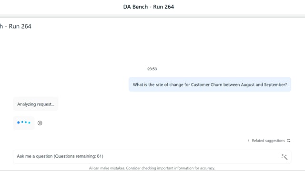
Task: Click the 'AI can make mistakes' disclaimer text
Action: tap(152, 168)
